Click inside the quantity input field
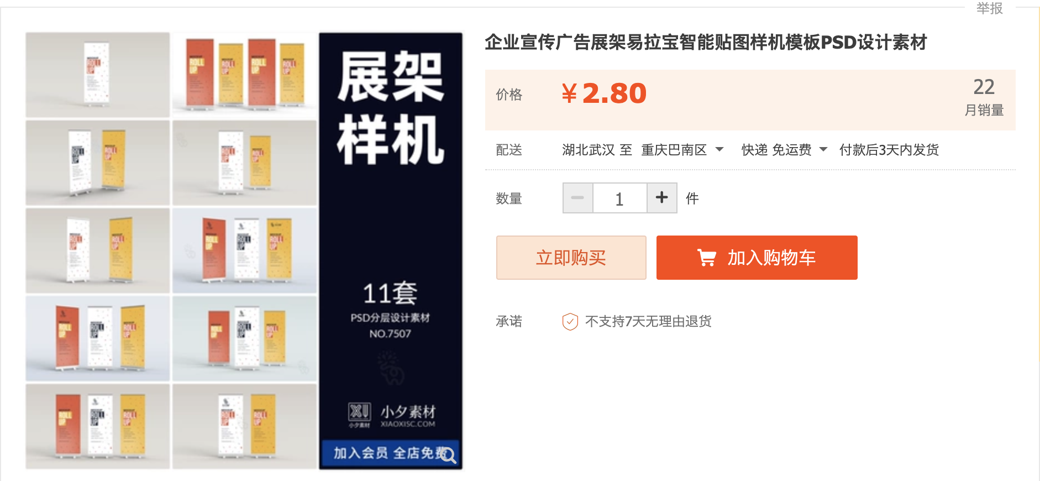This screenshot has height=481, width=1040. pyautogui.click(x=619, y=198)
